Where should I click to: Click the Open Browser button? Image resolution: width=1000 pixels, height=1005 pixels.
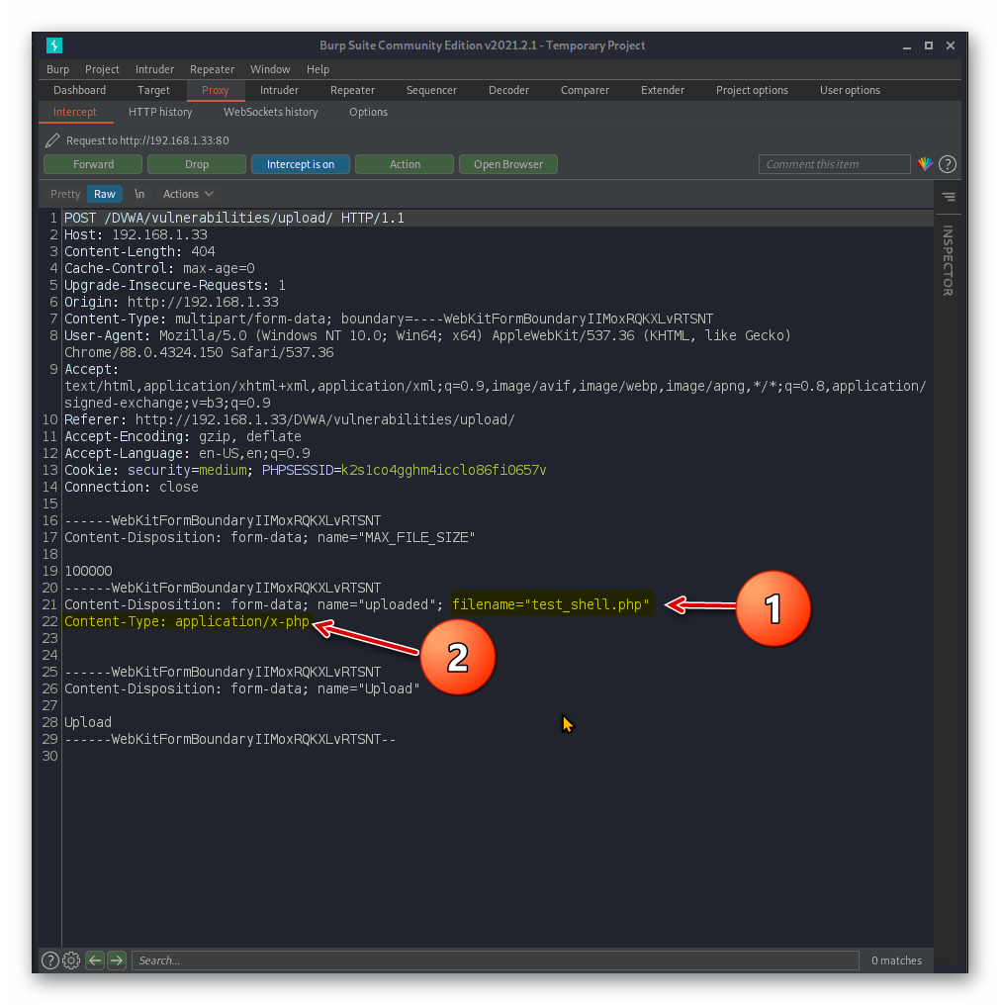[x=508, y=164]
